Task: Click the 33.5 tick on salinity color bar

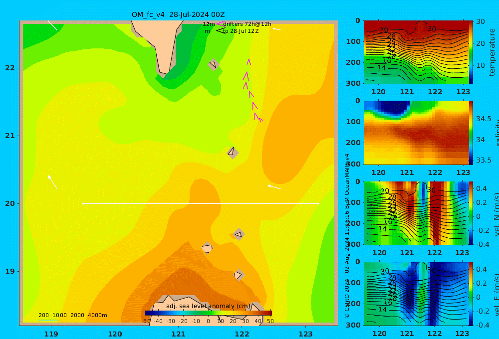Action: tap(484, 160)
